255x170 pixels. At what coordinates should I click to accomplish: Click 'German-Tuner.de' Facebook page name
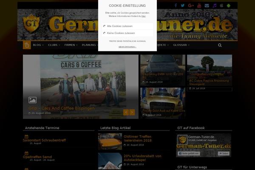201,137
